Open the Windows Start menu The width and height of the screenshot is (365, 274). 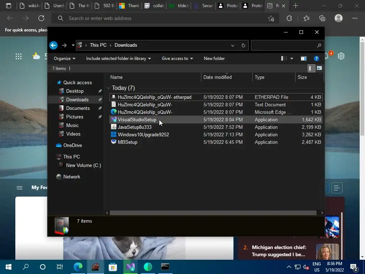click(9, 267)
